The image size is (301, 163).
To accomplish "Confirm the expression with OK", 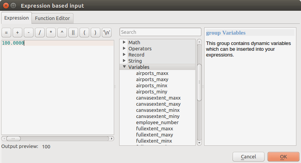I will point(283,156).
